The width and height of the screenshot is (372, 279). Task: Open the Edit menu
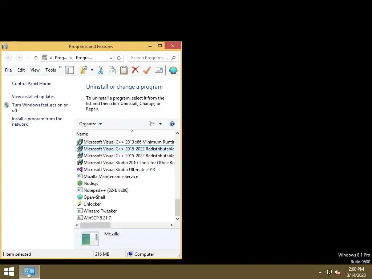point(21,70)
